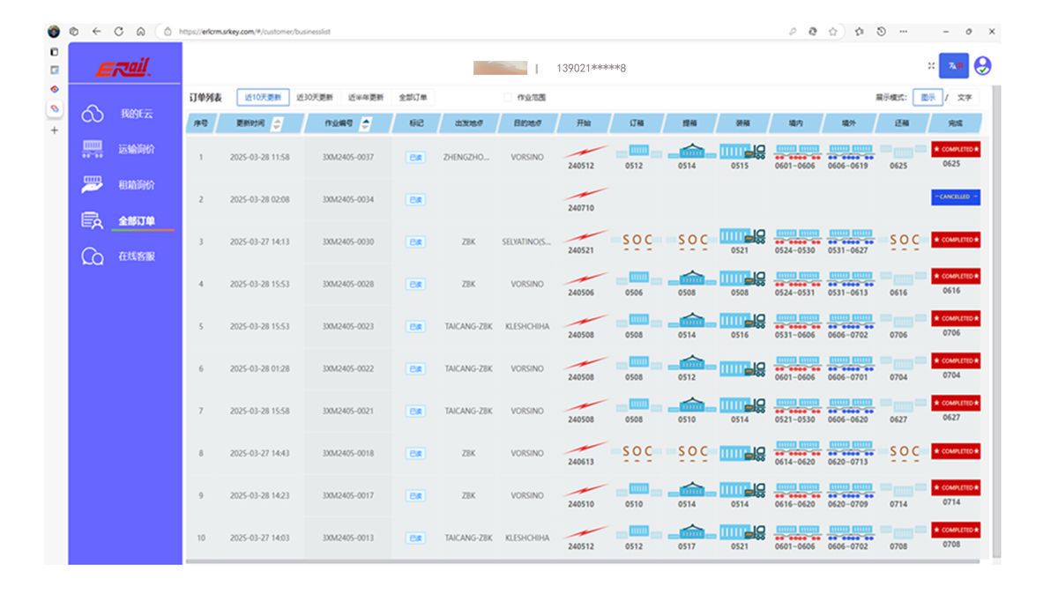The image size is (1058, 594).
Task: Click the 已读 tag in row 4
Action: tap(414, 285)
